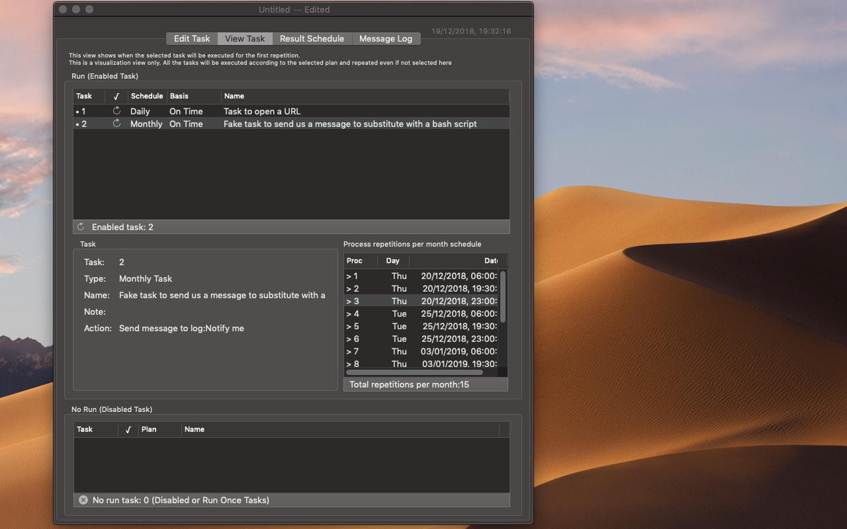Open the Message Log tab

(386, 38)
